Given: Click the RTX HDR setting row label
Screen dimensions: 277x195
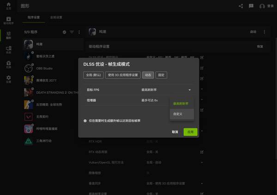Looking at the screenshot, I should [x=95, y=142].
